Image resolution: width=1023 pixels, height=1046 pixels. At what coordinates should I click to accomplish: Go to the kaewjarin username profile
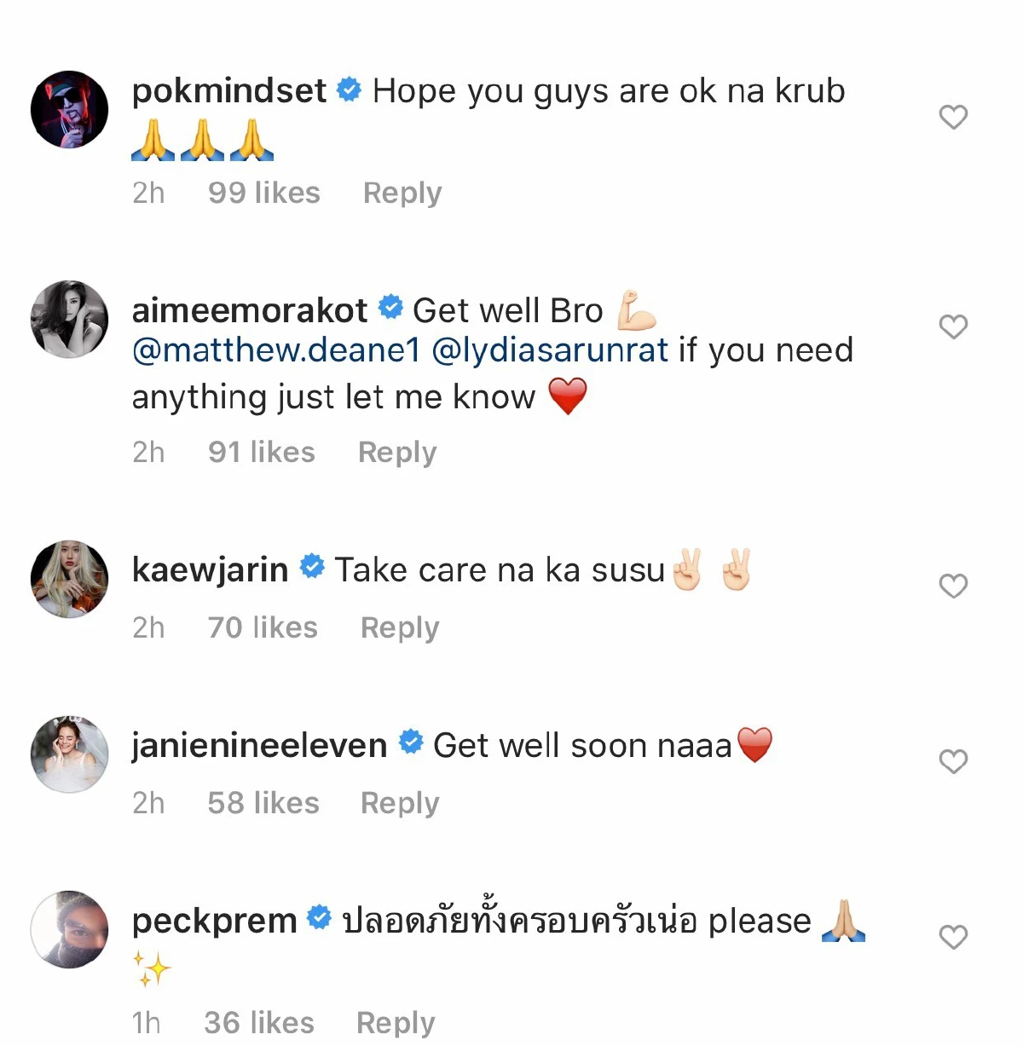tap(210, 569)
